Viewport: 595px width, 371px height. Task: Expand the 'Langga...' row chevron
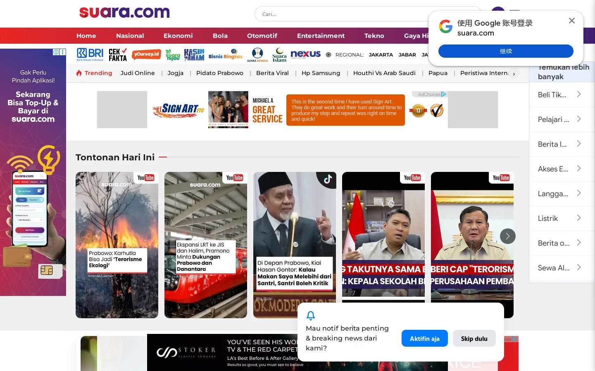[579, 193]
